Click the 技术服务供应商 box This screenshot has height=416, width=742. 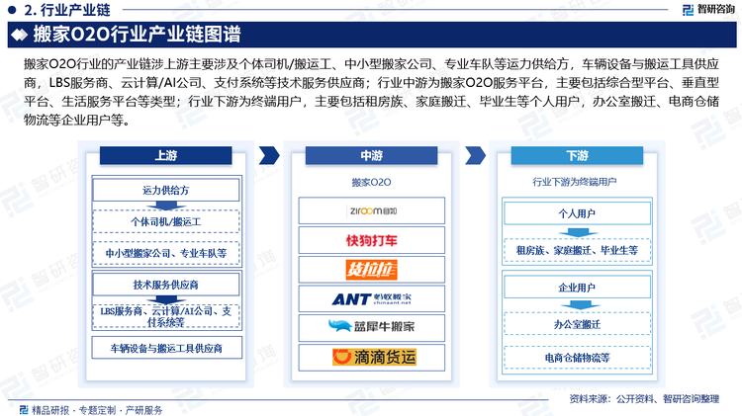point(166,285)
